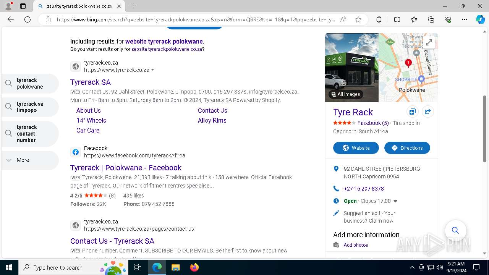
Task: Open Contact Us - Tyrerack SA result
Action: coord(112,241)
